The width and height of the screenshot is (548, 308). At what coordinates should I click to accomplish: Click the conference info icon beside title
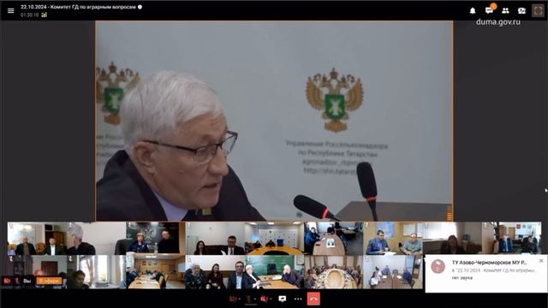[140, 7]
